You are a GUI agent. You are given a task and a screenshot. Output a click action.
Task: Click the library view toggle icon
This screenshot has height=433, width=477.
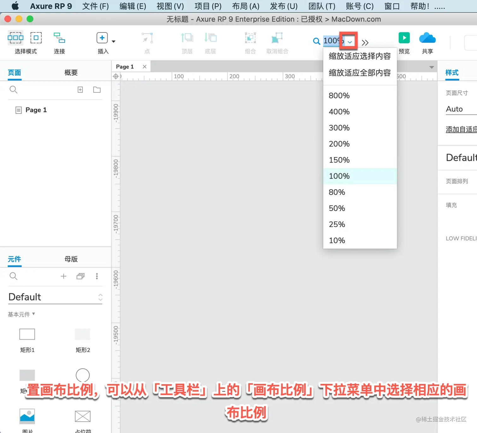coord(80,276)
